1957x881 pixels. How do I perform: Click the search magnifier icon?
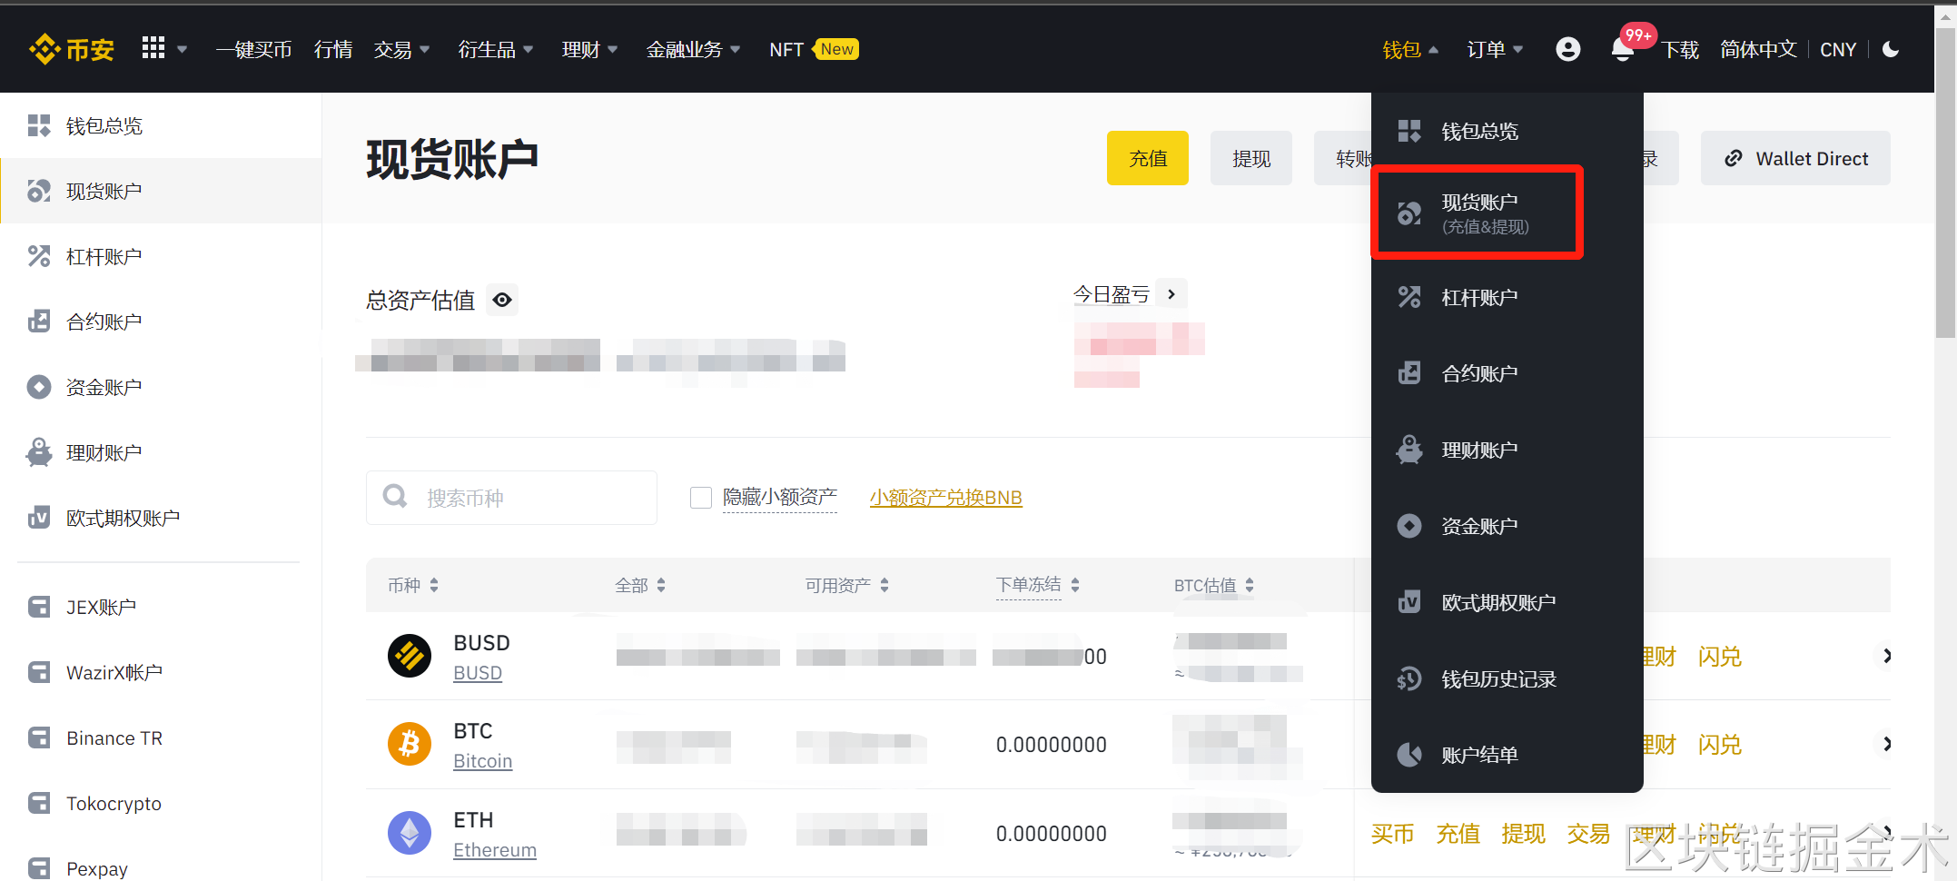(395, 496)
